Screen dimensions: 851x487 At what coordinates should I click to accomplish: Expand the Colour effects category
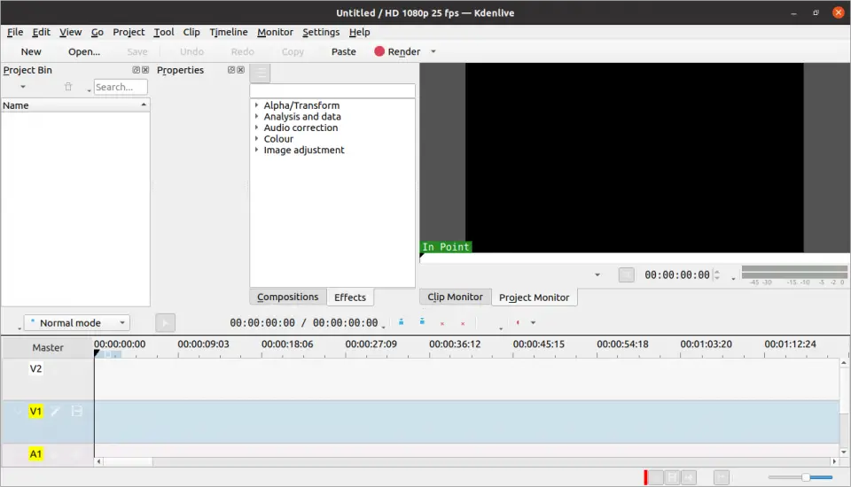(257, 139)
